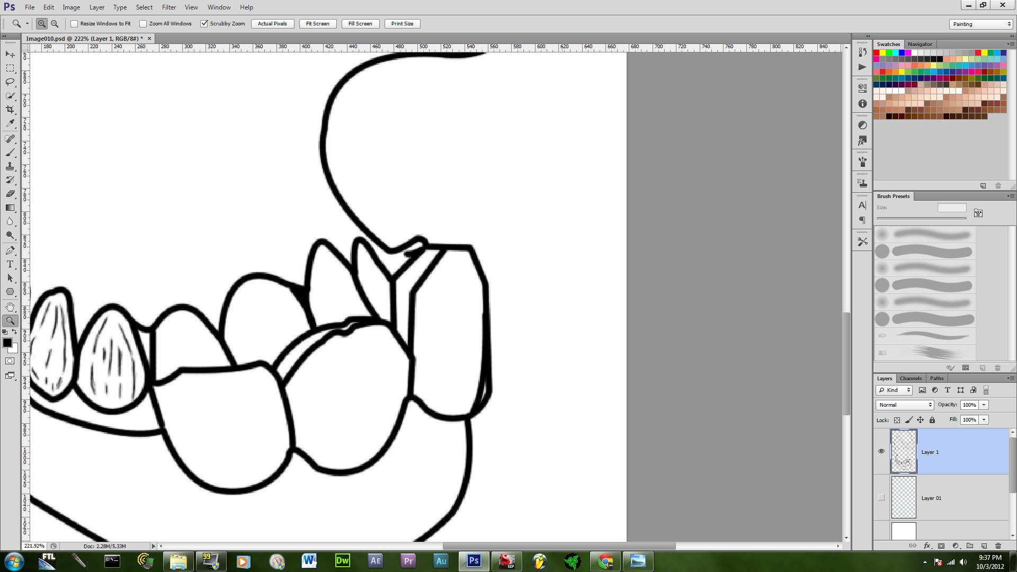Enable Resize Windows to Fit checkbox
Viewport: 1017px width, 572px height.
click(75, 24)
